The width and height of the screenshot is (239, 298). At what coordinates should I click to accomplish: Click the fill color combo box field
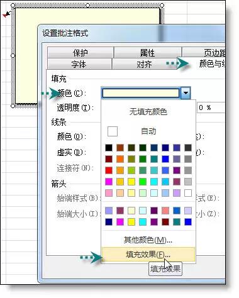coord(141,93)
